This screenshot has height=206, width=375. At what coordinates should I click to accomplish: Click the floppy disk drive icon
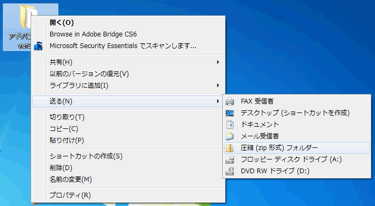click(230, 160)
